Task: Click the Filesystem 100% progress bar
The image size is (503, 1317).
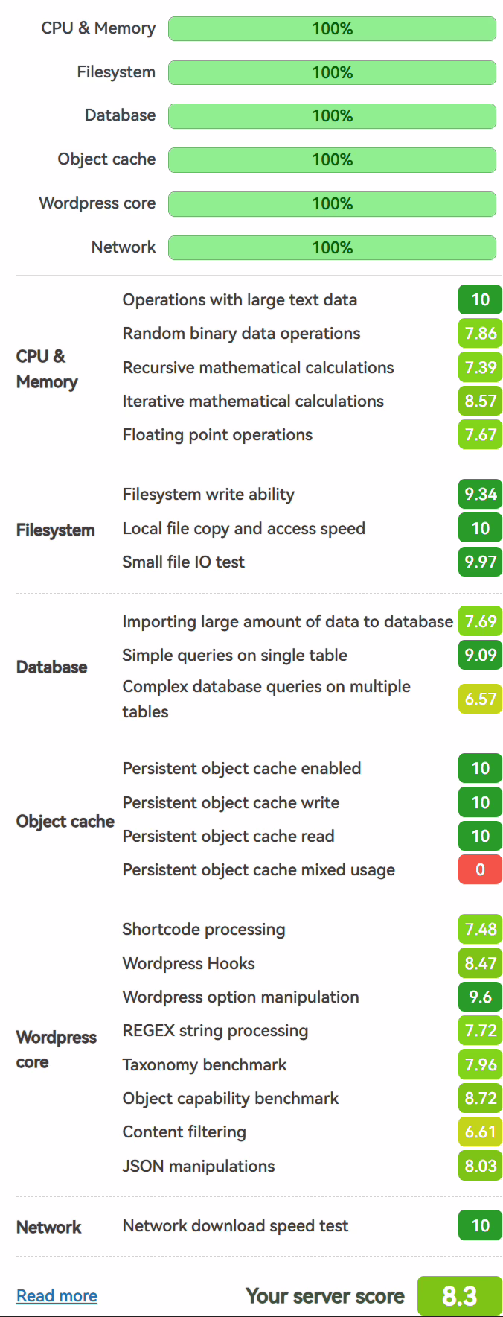Action: coord(332,72)
